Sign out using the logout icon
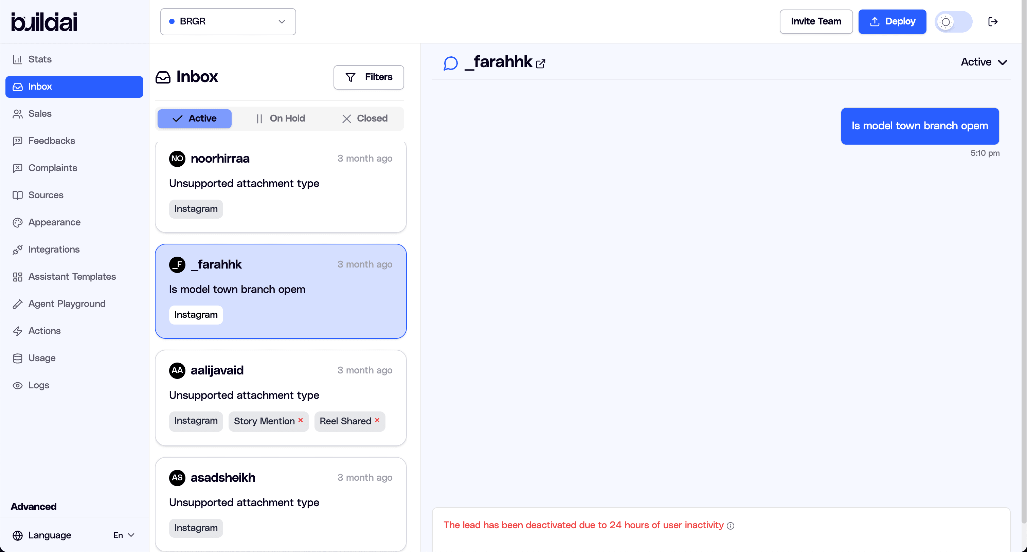 [993, 21]
